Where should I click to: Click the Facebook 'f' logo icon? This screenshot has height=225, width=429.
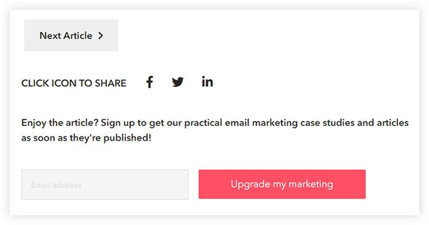(x=150, y=82)
